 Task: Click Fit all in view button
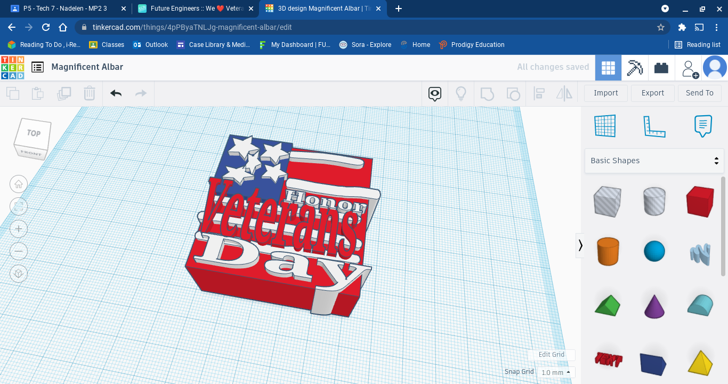coord(19,206)
